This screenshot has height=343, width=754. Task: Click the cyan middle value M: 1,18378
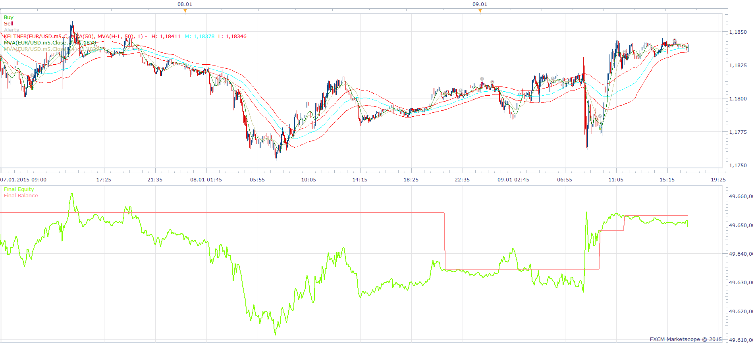[x=199, y=36]
